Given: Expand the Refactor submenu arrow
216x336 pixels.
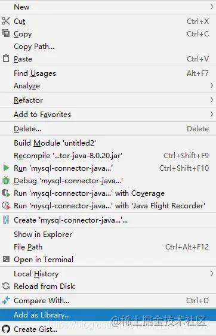Looking at the screenshot, I should pos(212,100).
